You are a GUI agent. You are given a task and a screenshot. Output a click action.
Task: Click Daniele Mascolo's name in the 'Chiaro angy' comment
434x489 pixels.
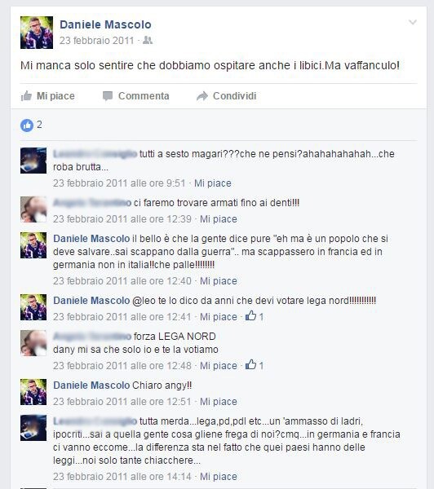coord(91,385)
